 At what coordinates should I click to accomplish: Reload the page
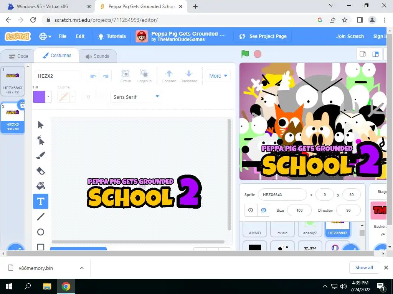pyautogui.click(x=33, y=20)
